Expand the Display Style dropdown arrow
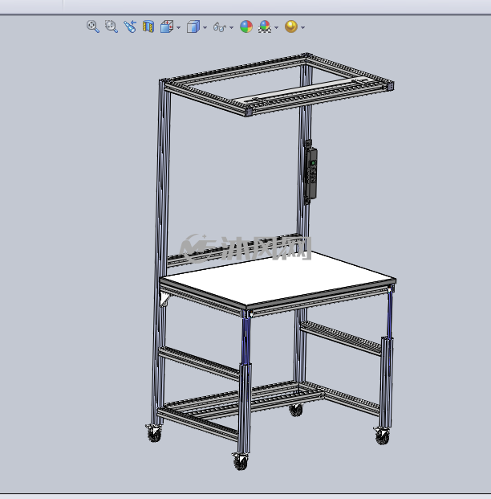The width and height of the screenshot is (491, 499). pyautogui.click(x=205, y=27)
